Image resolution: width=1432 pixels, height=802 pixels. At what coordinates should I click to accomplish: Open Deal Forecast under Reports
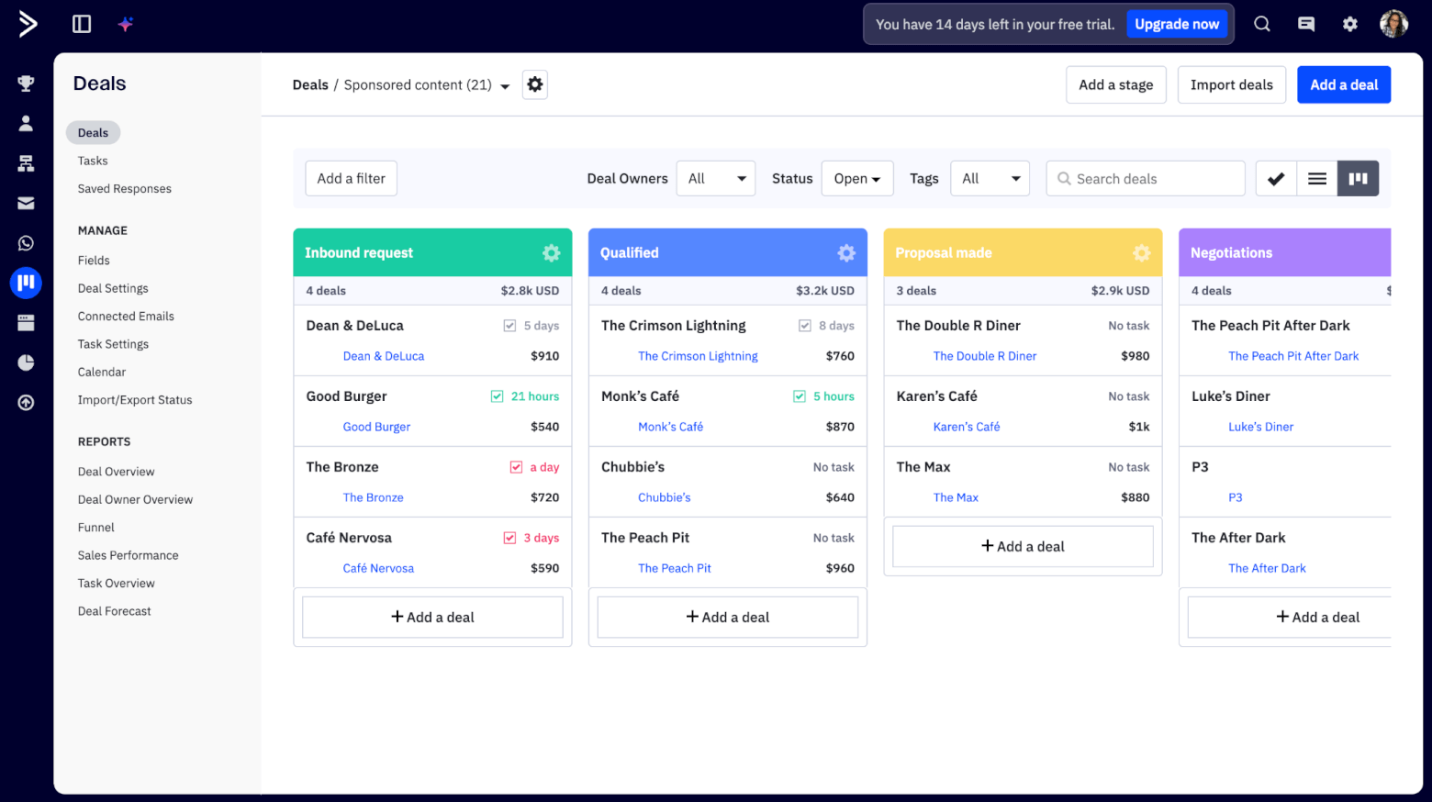coord(114,610)
